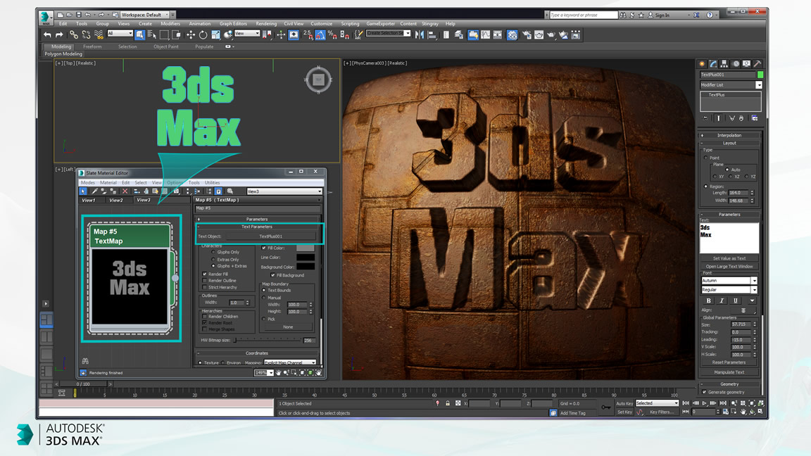The width and height of the screenshot is (811, 456).
Task: Click the Fill Color swatch
Action: [305, 248]
